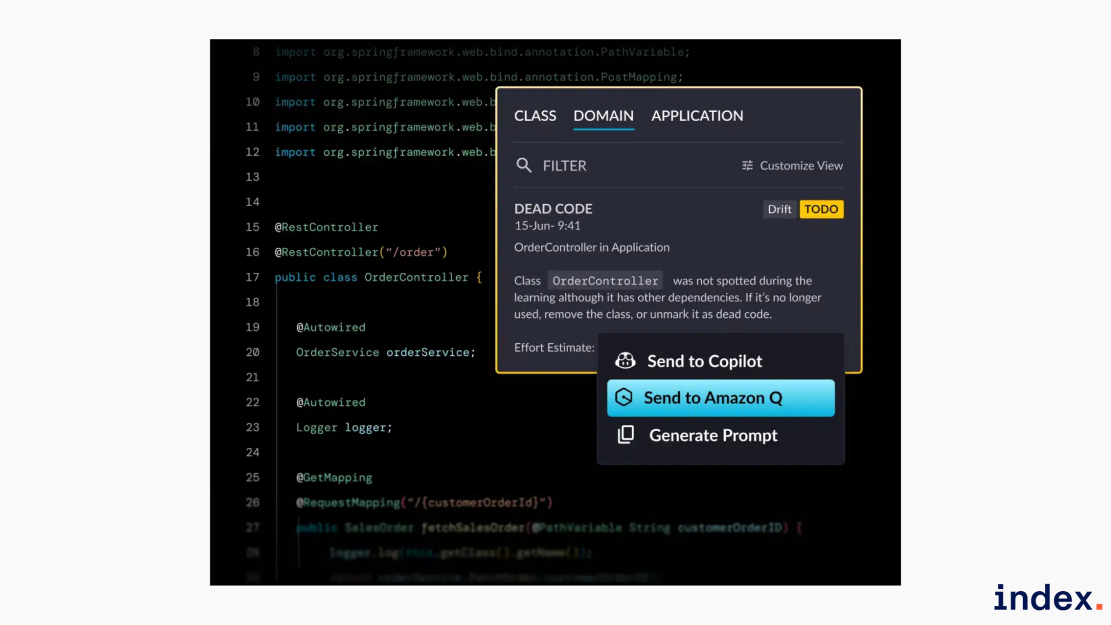Select the DOMAIN tab

pos(603,116)
